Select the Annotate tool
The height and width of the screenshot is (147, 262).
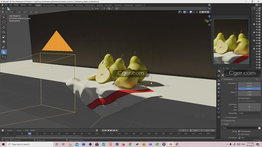[x=4, y=47]
